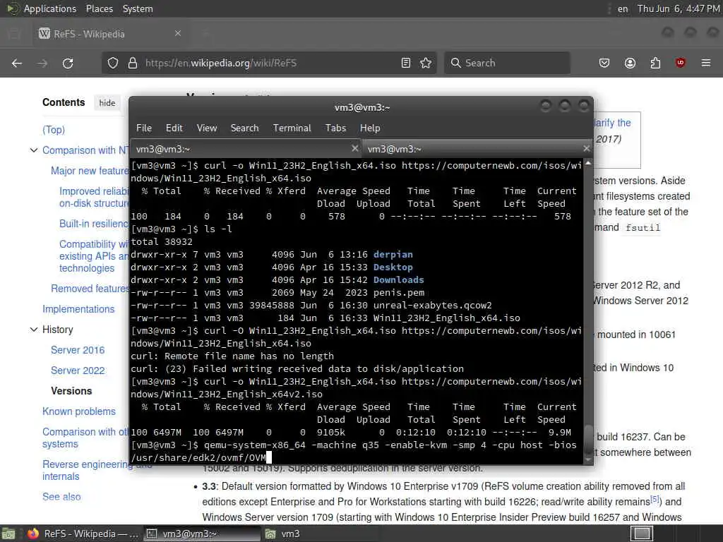
Task: Open Implementations contents link
Action: click(x=78, y=309)
